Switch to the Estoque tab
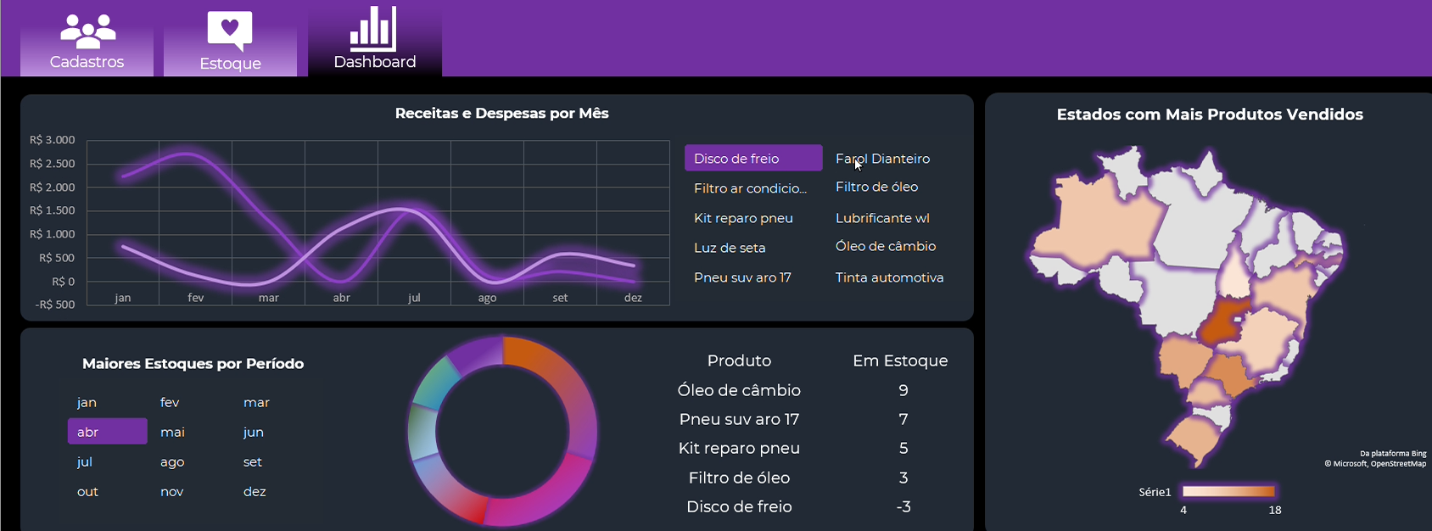Image resolution: width=1432 pixels, height=531 pixels. point(230,63)
